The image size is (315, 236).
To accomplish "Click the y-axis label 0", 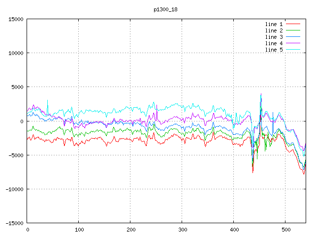I will (x=22, y=121).
